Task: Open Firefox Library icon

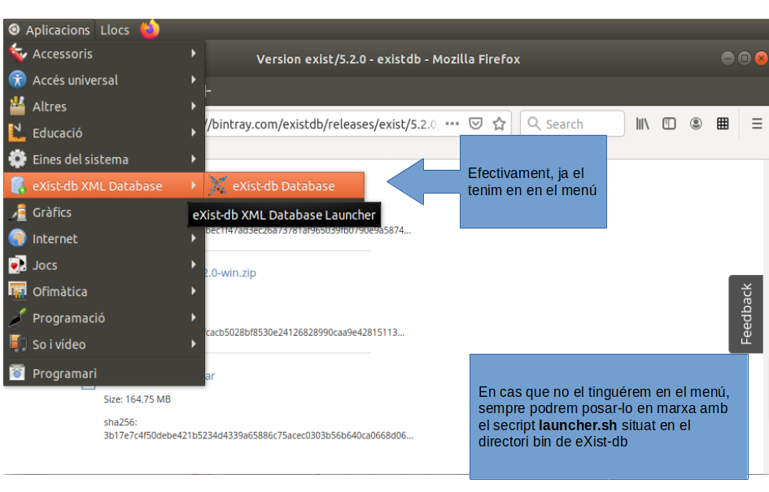Action: pyautogui.click(x=643, y=124)
